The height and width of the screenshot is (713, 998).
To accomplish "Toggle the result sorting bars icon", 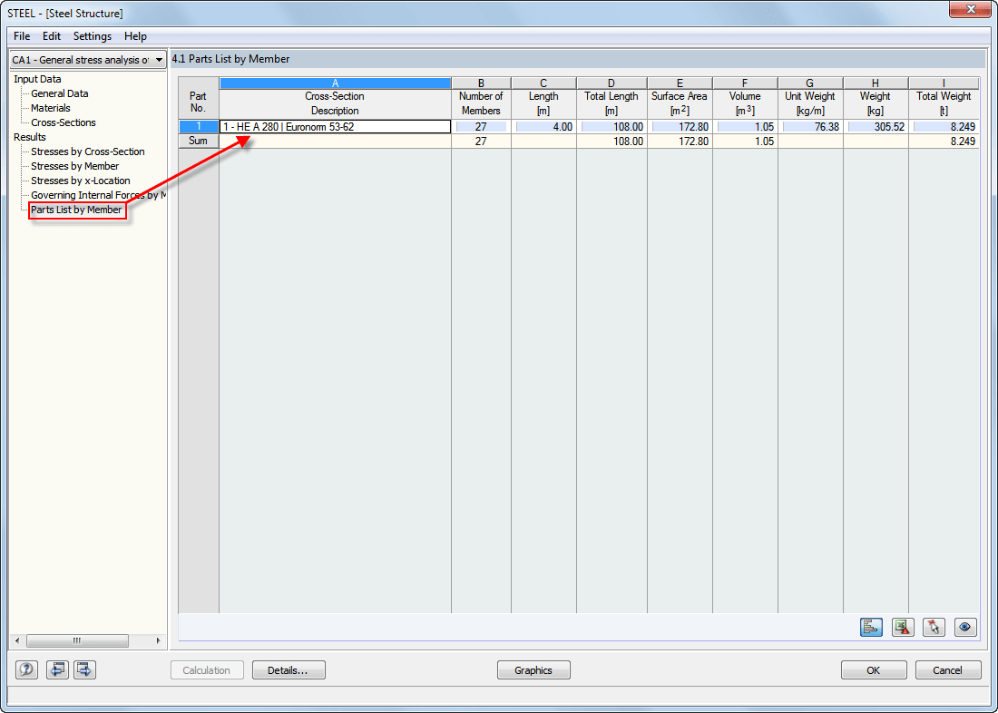I will tap(871, 627).
